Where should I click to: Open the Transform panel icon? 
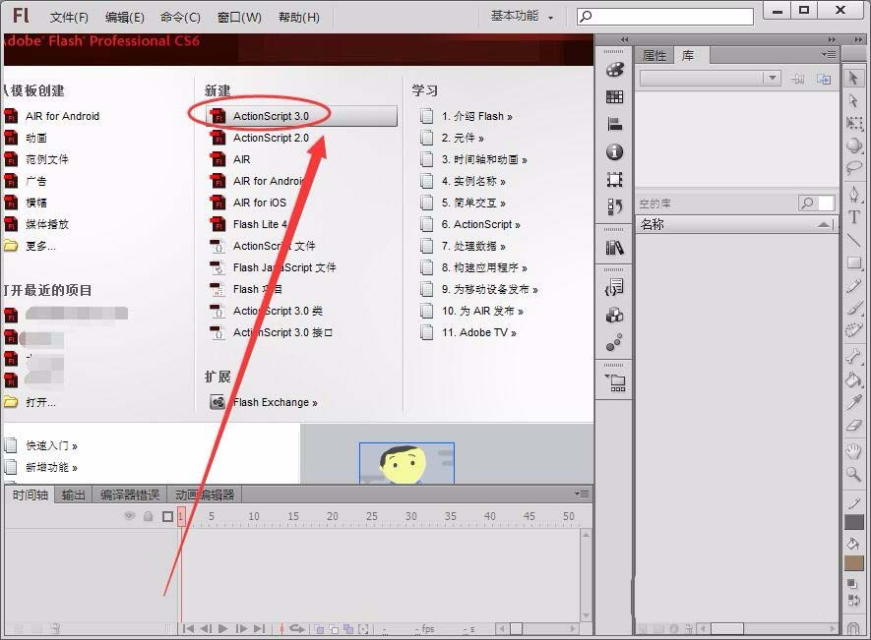click(614, 179)
